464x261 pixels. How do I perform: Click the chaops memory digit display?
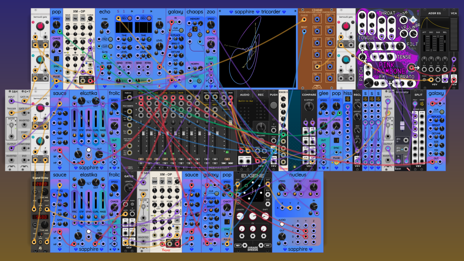195,29
